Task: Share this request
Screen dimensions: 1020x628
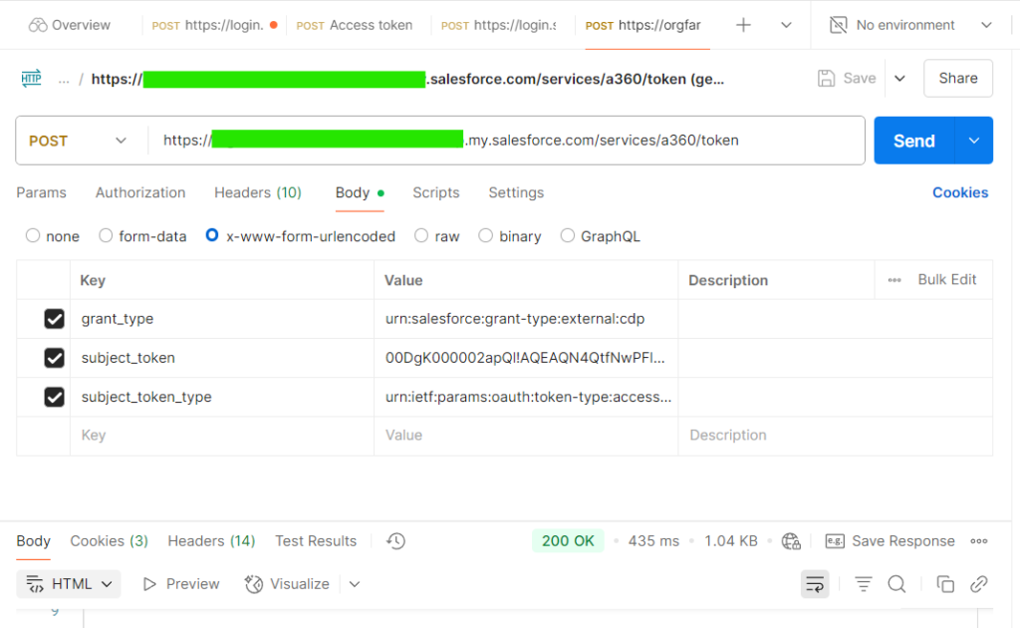Action: pyautogui.click(x=957, y=78)
